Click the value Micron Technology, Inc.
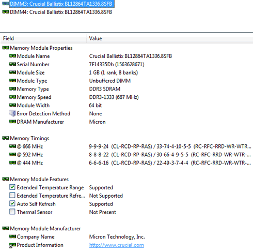The height and width of the screenshot is (252, 253). 117,237
